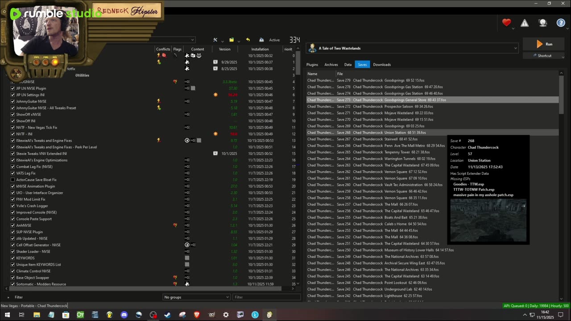Toggle checkbox for JohnnyGuitar NVSE

pyautogui.click(x=12, y=101)
